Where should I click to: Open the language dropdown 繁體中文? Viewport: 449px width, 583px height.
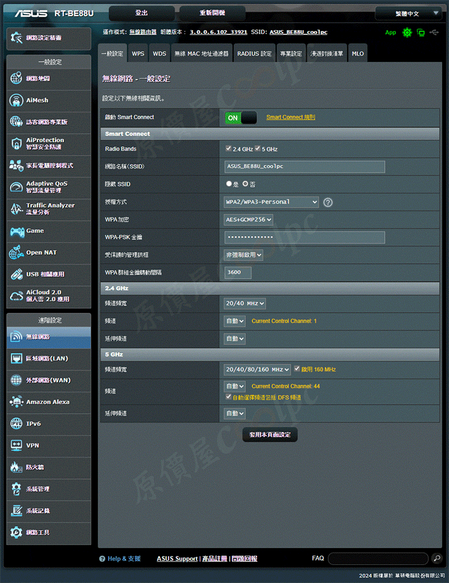click(410, 13)
